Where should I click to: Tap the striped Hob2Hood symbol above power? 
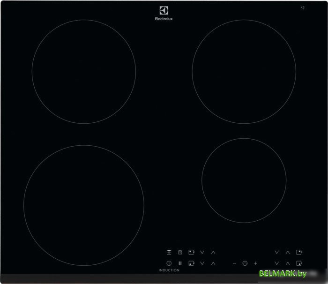click(x=169, y=252)
